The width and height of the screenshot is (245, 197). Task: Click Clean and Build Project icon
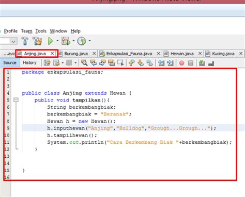(37, 41)
